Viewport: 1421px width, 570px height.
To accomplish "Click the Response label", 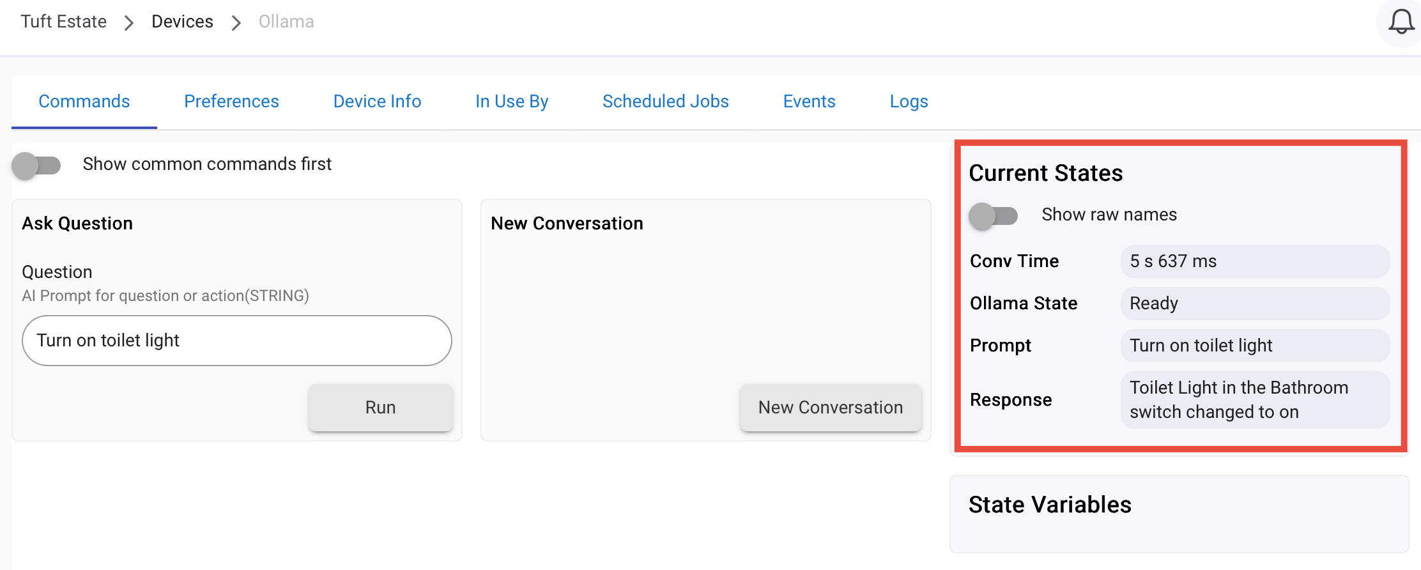I will [1011, 400].
